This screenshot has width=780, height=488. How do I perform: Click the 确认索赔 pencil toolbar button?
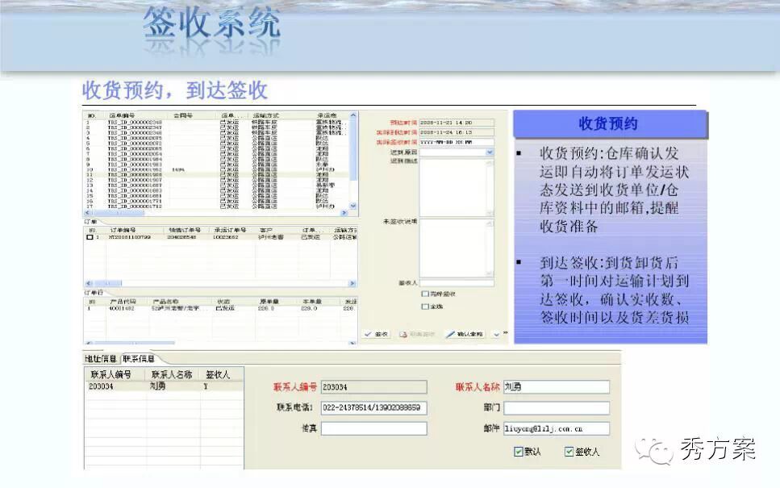tap(465, 334)
